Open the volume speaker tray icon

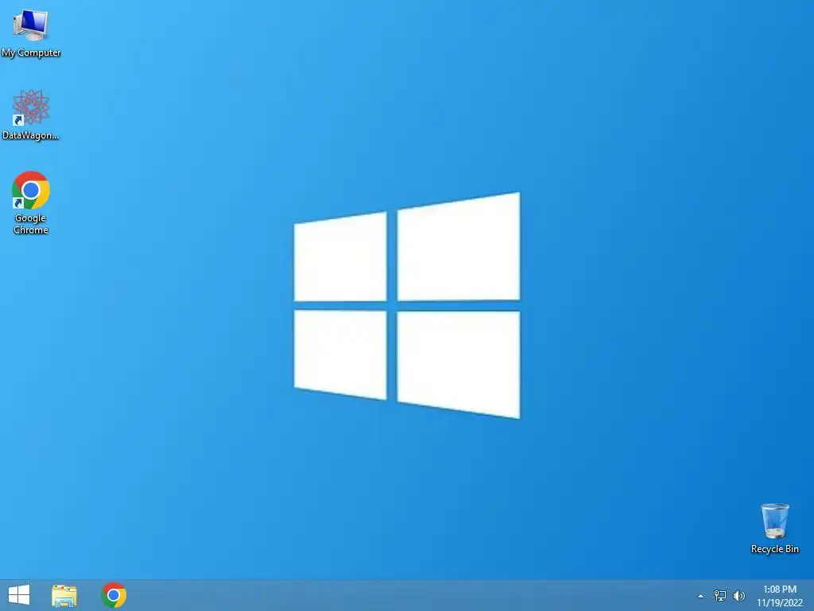coord(738,596)
